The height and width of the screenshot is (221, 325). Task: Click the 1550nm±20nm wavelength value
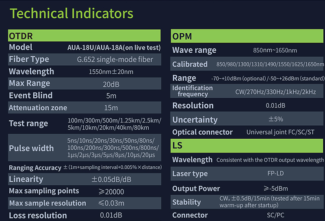(x=111, y=72)
